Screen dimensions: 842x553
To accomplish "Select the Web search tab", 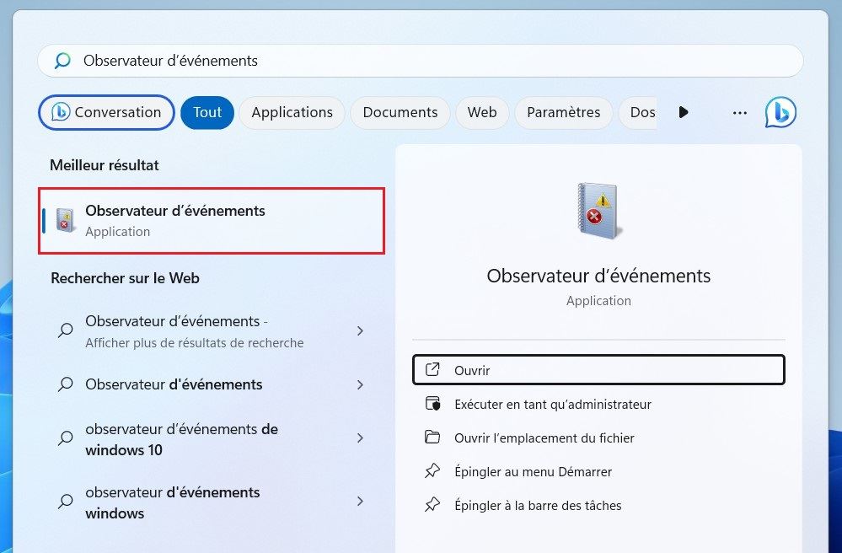I will pos(481,112).
